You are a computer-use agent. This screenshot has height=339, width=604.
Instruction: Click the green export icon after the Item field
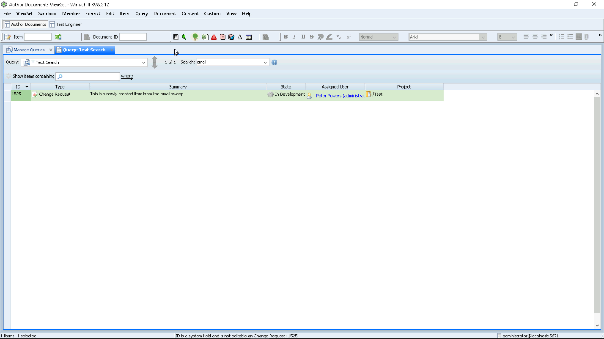[58, 37]
